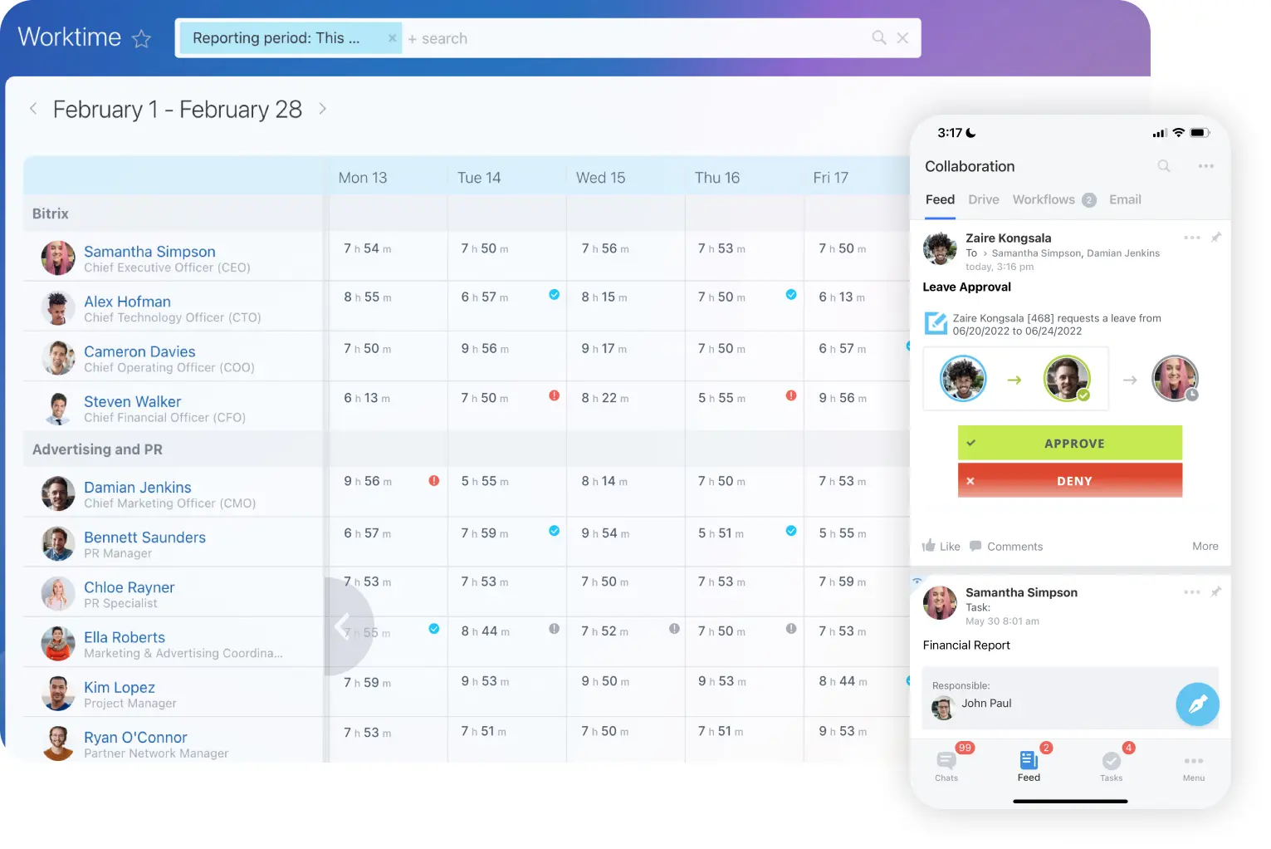Click the search magnifier in filter bar

point(878,37)
